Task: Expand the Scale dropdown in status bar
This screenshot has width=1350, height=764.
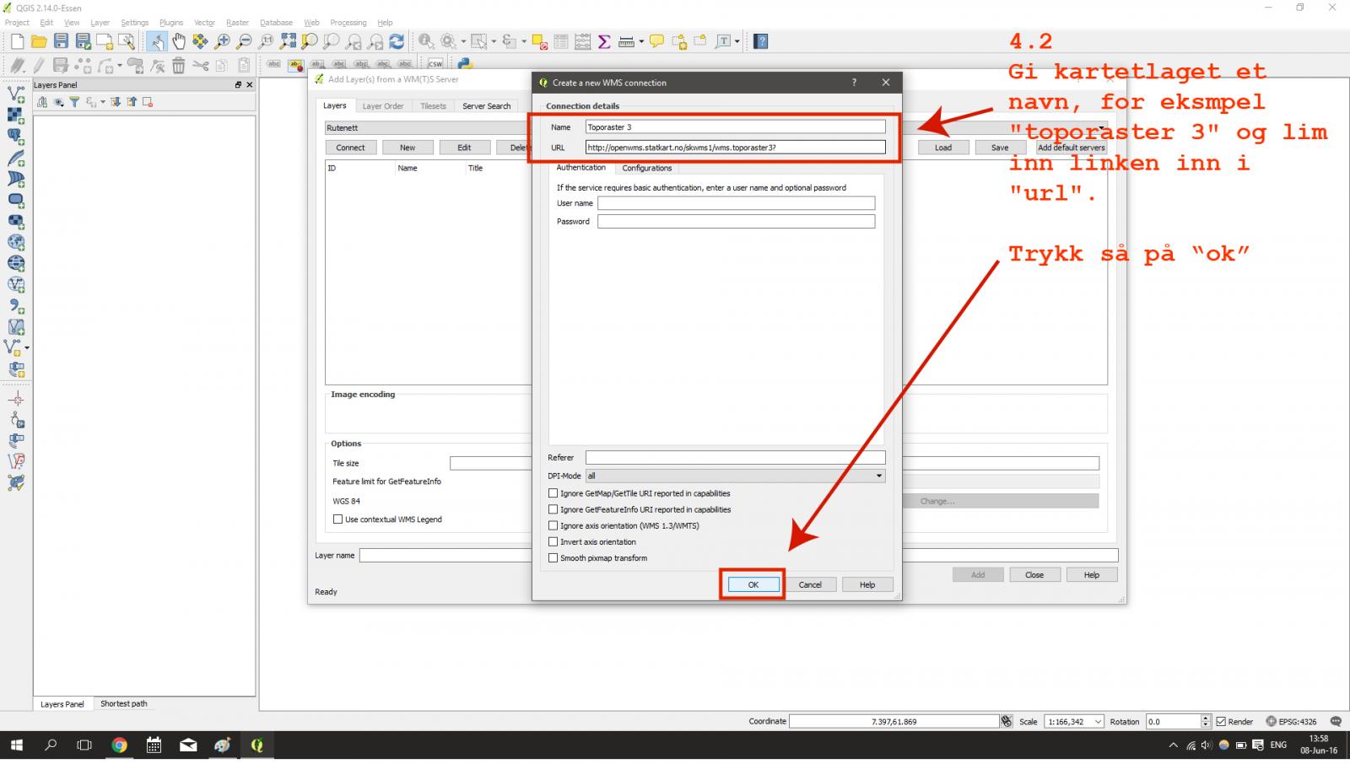Action: click(1098, 722)
